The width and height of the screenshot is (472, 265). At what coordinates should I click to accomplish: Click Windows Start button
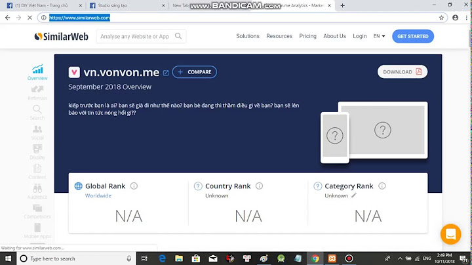tap(8, 258)
